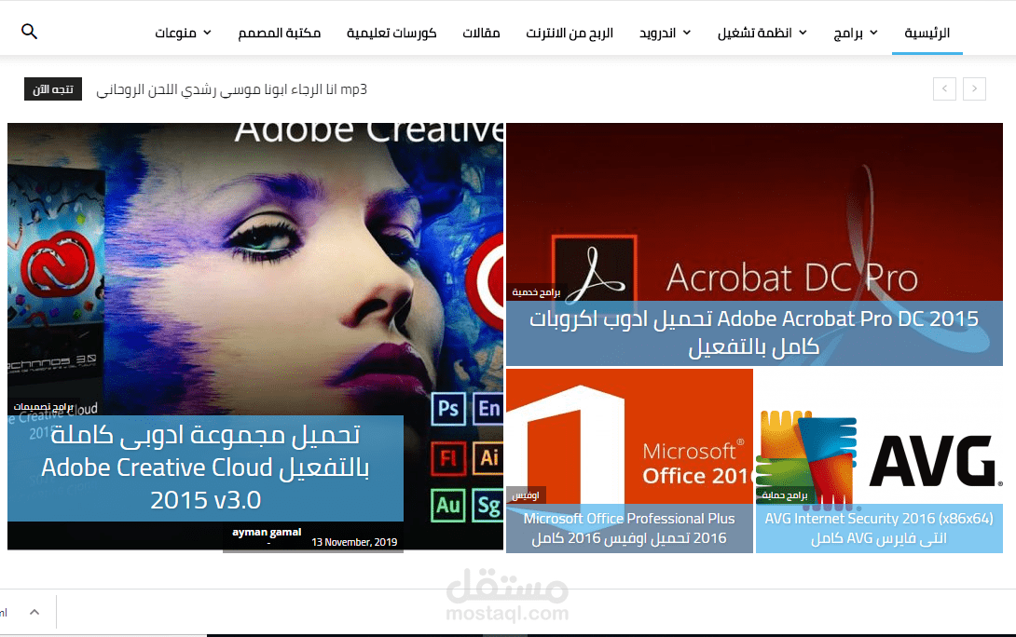Open the مكتبة المصمم menu item
Screen dimensions: 1016x637
(280, 33)
